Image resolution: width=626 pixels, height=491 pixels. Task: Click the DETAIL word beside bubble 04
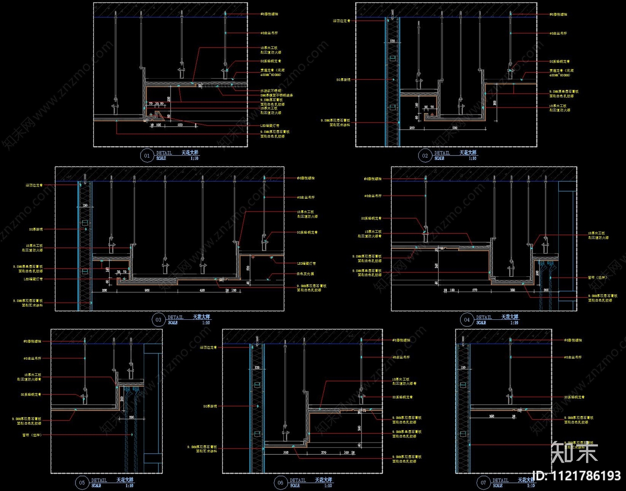click(484, 317)
